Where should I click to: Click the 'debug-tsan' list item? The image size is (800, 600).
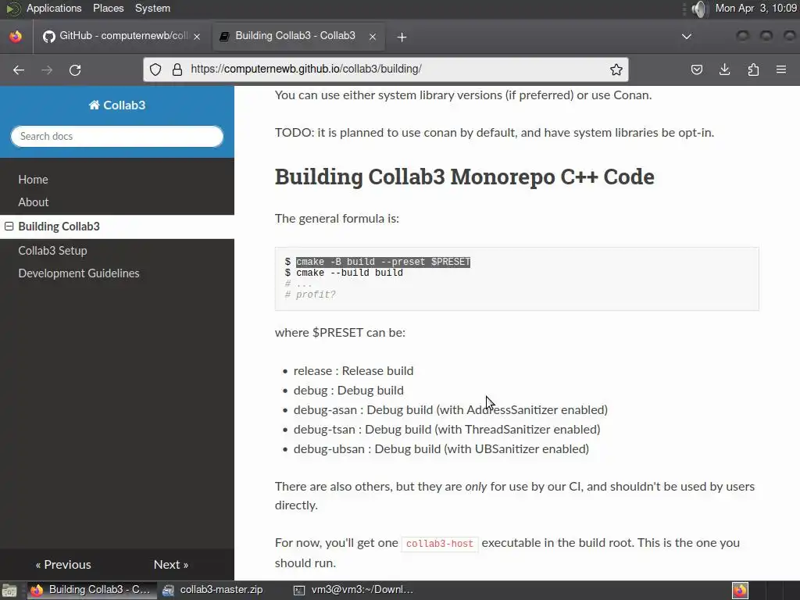(x=447, y=430)
